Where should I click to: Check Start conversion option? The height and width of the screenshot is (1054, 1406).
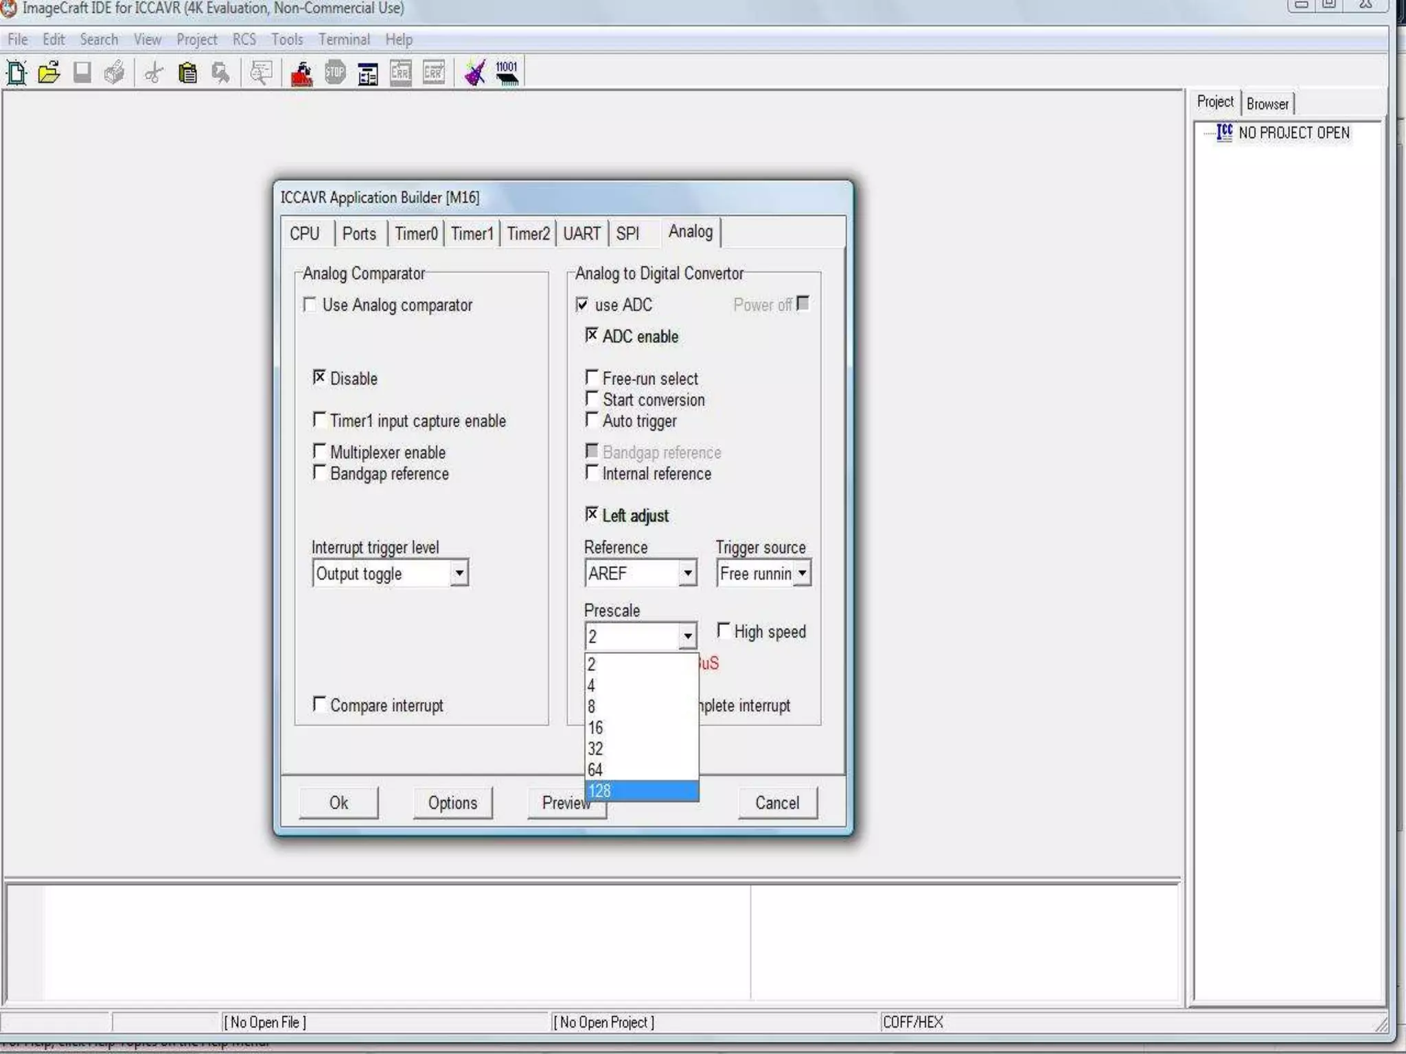tap(592, 399)
